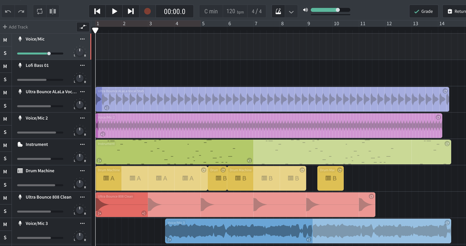Click the master volume speaker icon
Screen dimensions: 466x246
coord(306,10)
